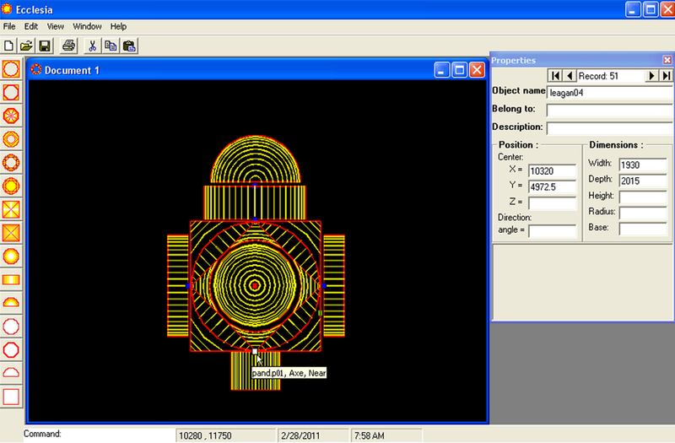Select the empty white square shape tool

pyautogui.click(x=12, y=396)
